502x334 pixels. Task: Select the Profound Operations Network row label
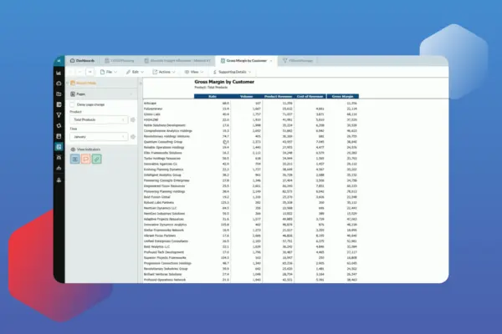165,280
